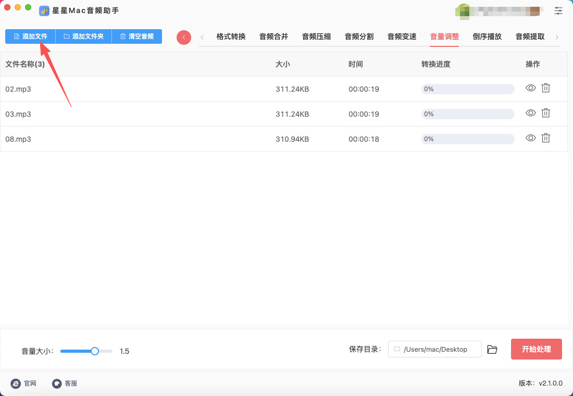Screen dimensions: 573x396
Task: Adjust the 音量大小 volume slider handle
Action: (x=95, y=351)
